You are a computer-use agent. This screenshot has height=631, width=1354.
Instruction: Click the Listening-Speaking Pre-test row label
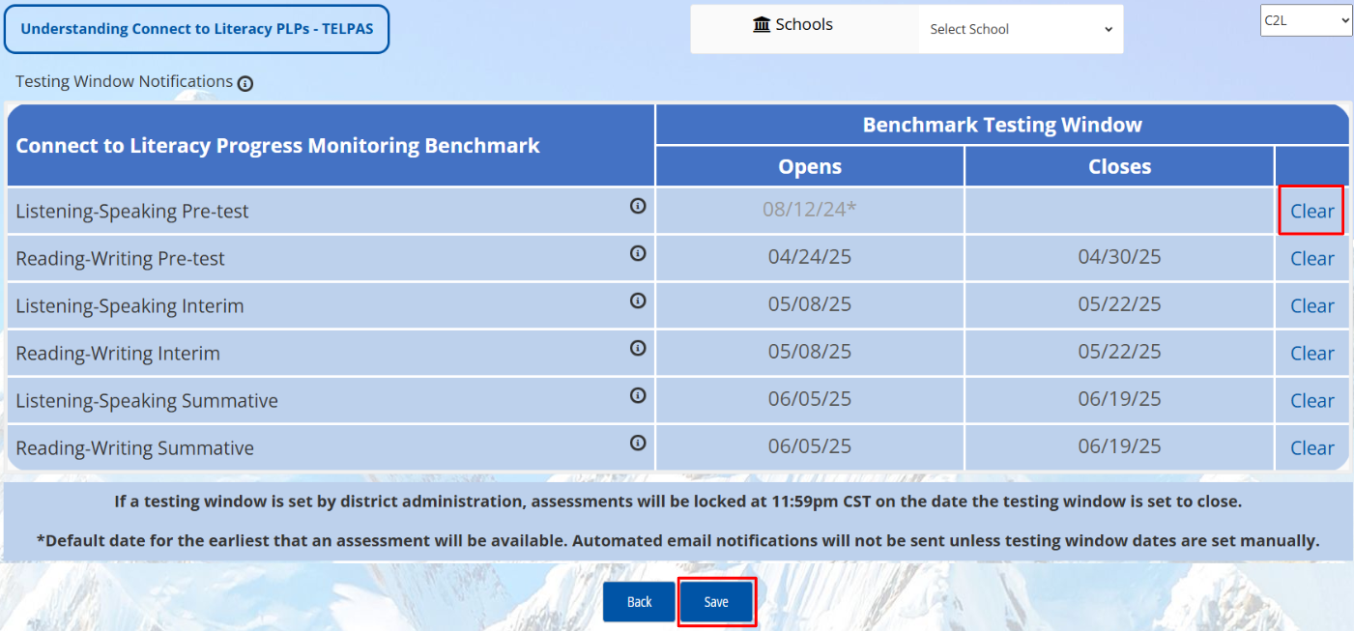coord(132,212)
